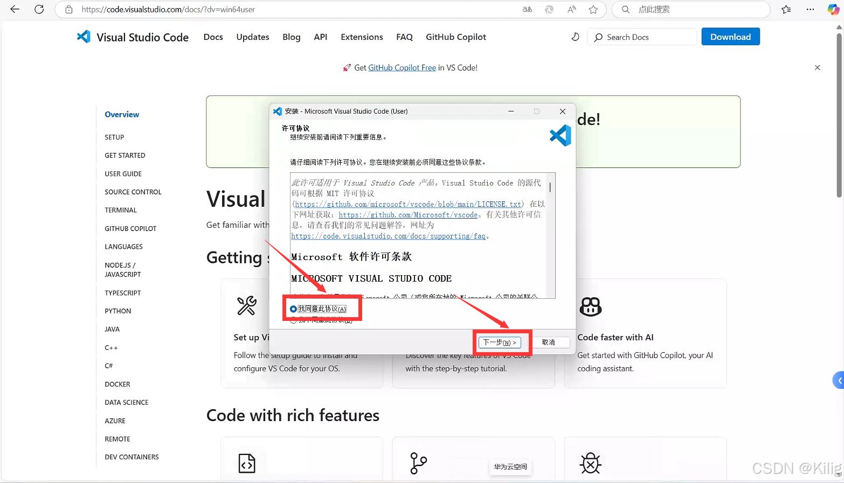Click the code file icon card

coord(247,463)
